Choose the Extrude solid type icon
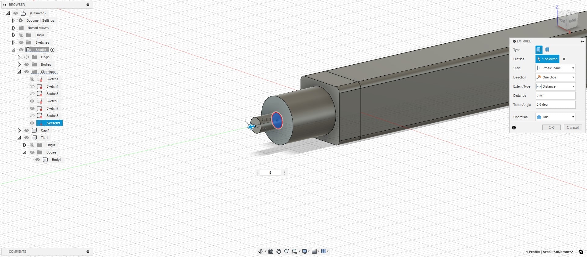 539,49
